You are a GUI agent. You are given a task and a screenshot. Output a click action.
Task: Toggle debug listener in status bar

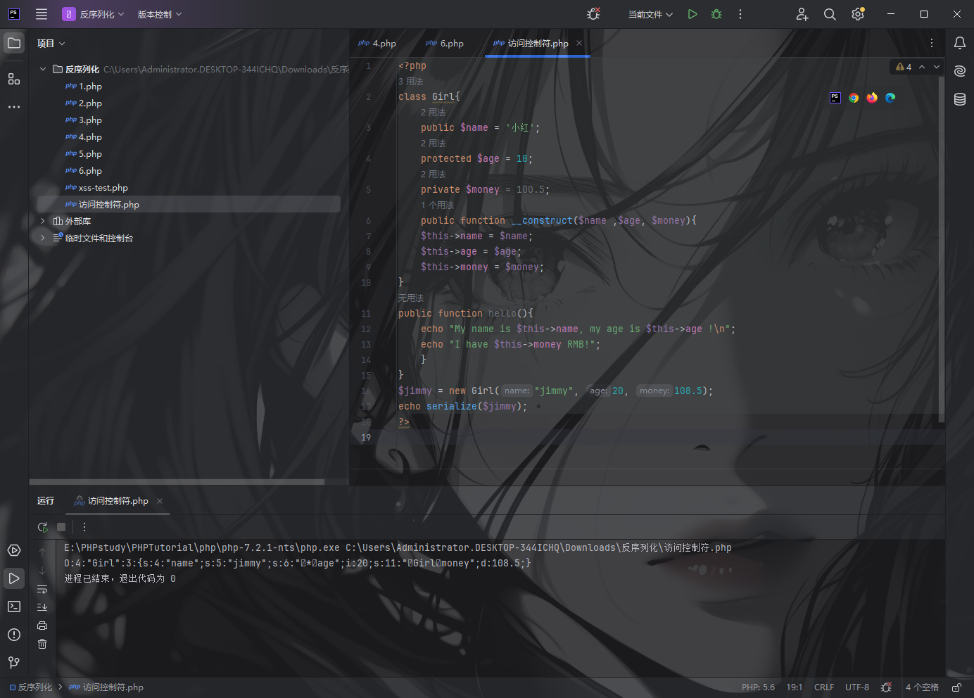pos(887,687)
